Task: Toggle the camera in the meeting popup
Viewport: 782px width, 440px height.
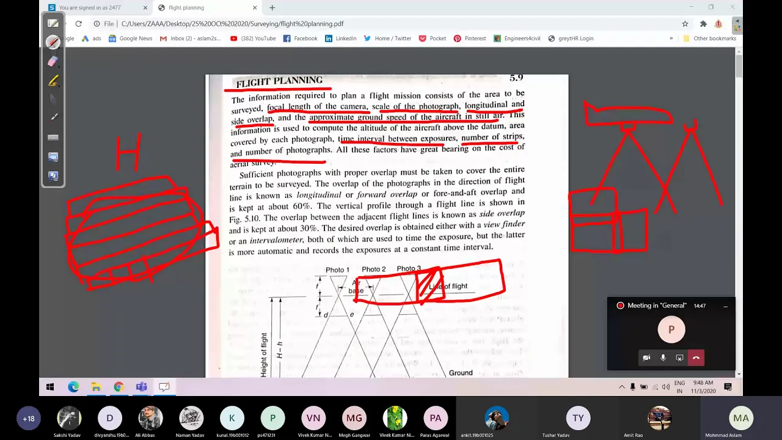Action: pyautogui.click(x=646, y=358)
